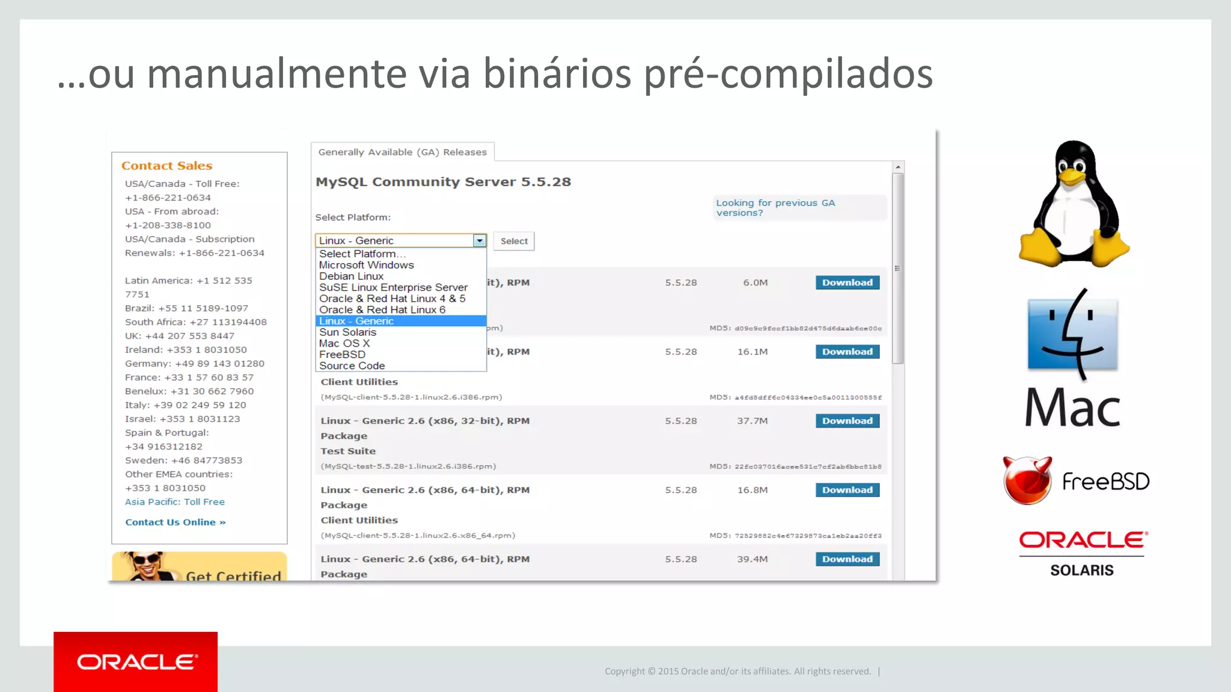Download the 6.0M RPM package
This screenshot has width=1231, height=692.
[x=848, y=282]
